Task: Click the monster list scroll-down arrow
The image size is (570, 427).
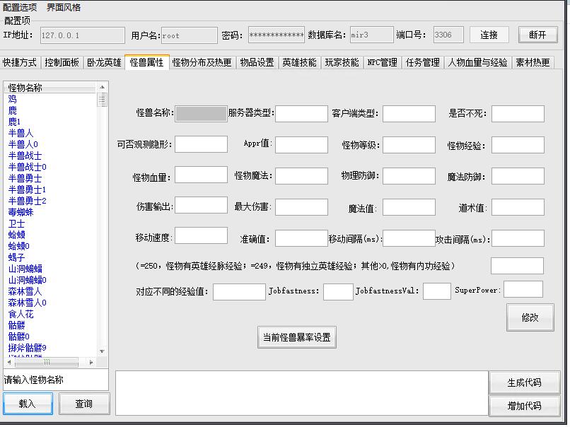Action: [x=103, y=351]
